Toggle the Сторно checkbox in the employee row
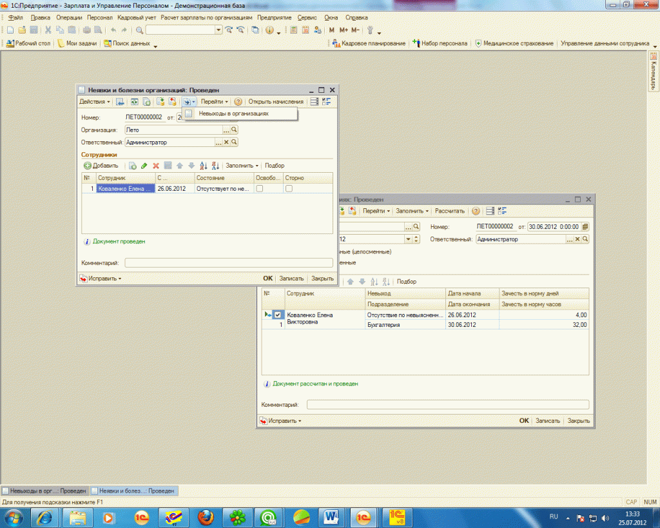Screen dimensions: 660x528 (289, 189)
